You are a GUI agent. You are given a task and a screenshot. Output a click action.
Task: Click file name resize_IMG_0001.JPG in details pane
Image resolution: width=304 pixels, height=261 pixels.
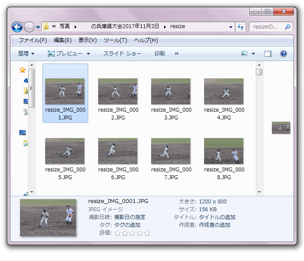118,201
